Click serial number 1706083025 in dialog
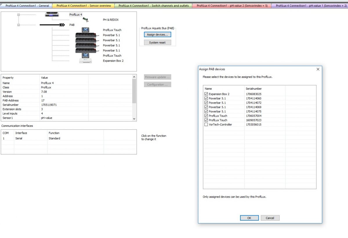 (254, 94)
